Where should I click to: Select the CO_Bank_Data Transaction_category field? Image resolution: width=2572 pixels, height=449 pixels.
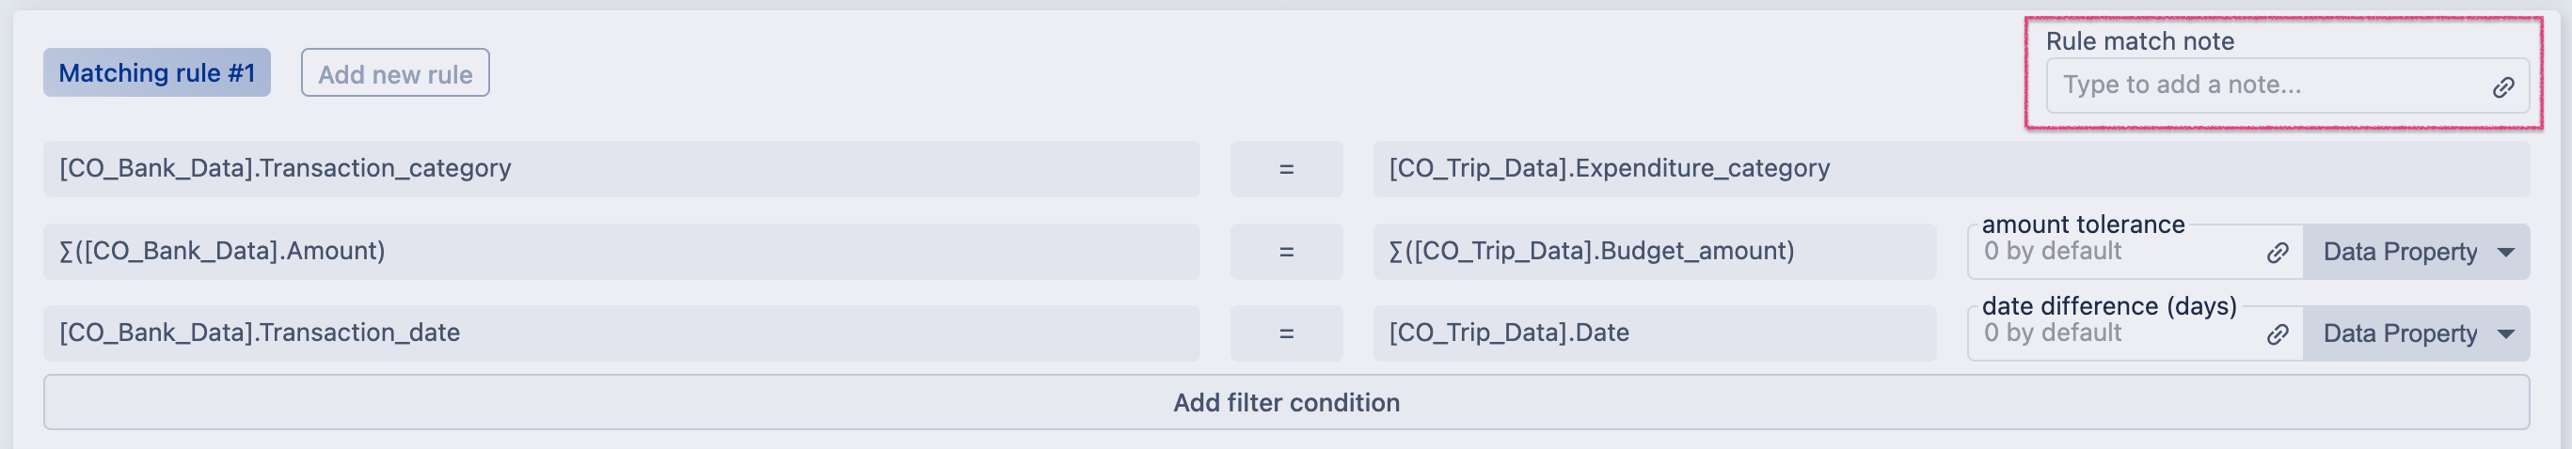[x=621, y=169]
